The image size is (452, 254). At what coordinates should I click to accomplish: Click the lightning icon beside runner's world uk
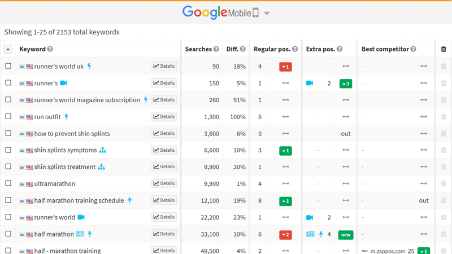tap(89, 66)
